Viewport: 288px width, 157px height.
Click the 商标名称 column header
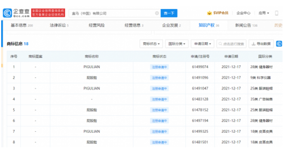[92, 56]
